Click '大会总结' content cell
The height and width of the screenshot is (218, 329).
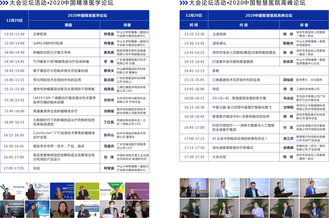(x=244, y=157)
